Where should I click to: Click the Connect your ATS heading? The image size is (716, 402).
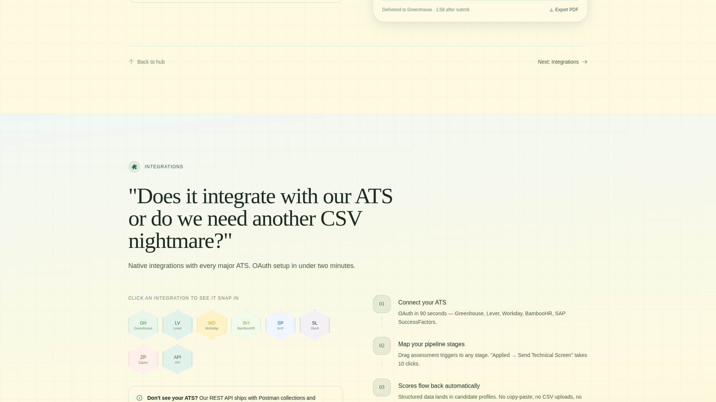[422, 303]
